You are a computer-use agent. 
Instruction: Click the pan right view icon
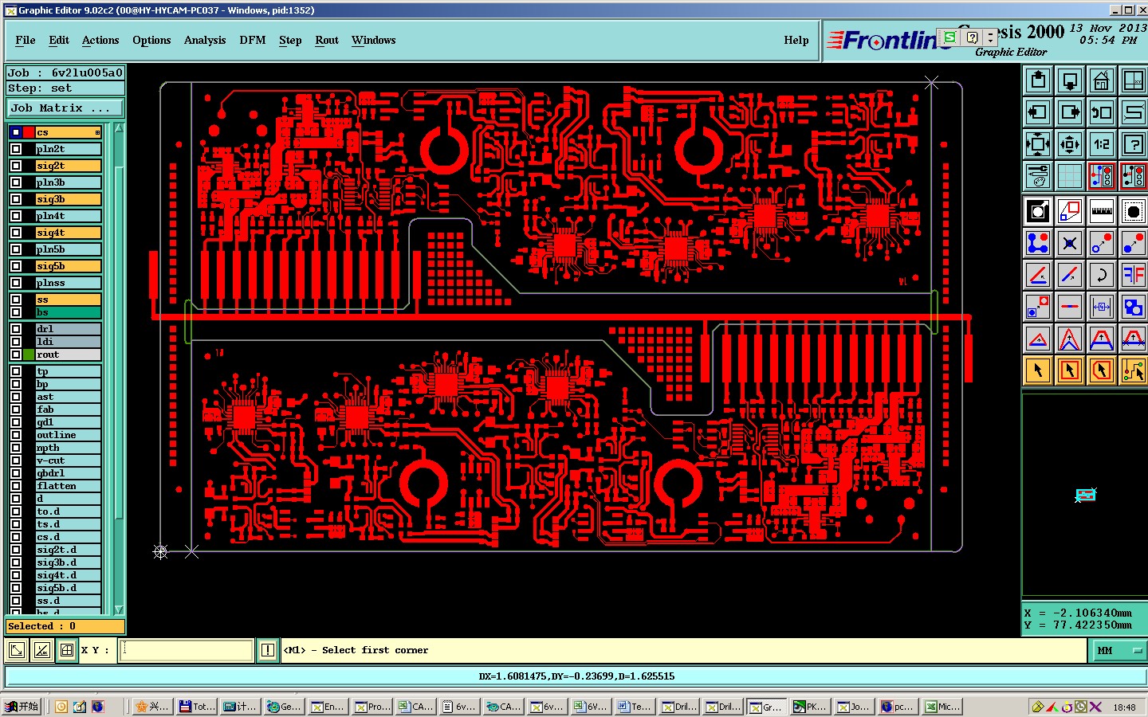coord(1070,112)
